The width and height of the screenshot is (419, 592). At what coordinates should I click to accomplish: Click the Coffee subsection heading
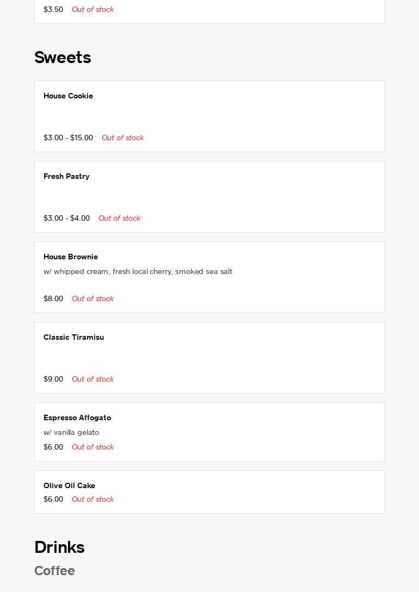click(x=54, y=571)
